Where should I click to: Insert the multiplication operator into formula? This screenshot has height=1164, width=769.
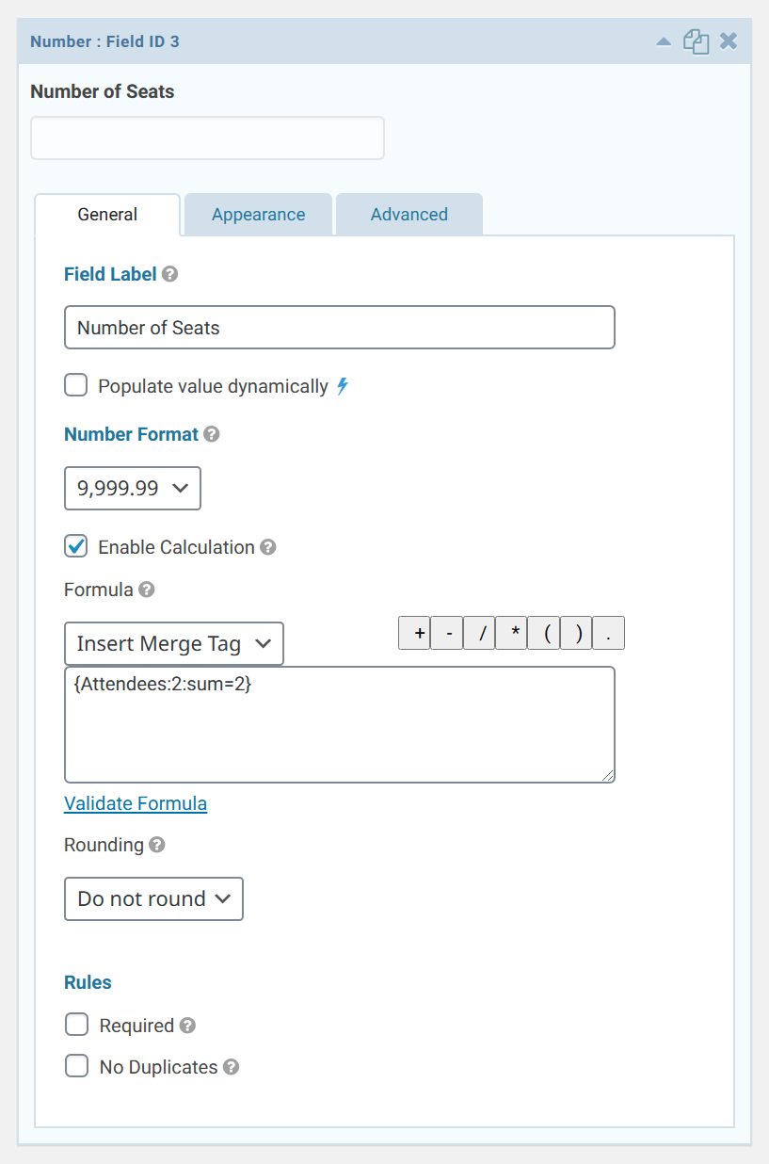point(511,632)
